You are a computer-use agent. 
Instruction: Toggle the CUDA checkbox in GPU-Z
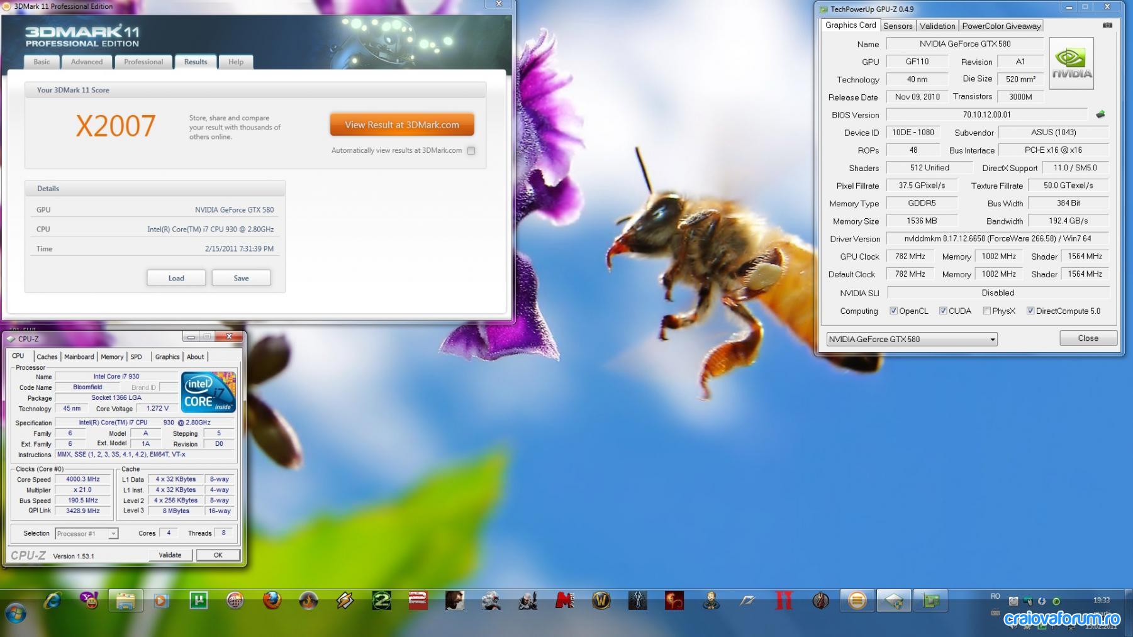(943, 311)
